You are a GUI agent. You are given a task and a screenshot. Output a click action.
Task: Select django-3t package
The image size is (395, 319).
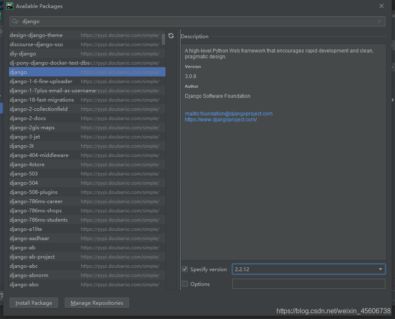(x=87, y=146)
